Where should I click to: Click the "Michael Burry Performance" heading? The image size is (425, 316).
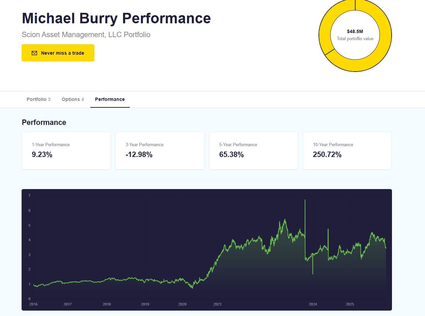pyautogui.click(x=116, y=18)
